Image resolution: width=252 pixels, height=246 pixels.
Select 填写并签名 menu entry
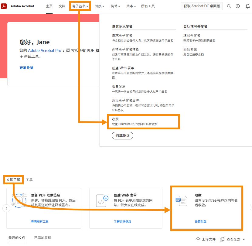point(192,35)
